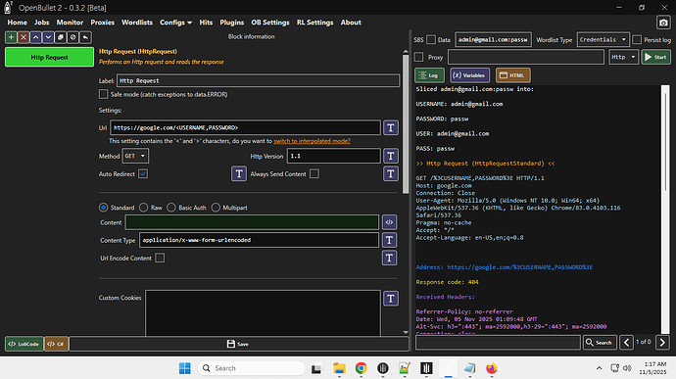The image size is (676, 379).
Task: Move the block up with the up arrow
Action: pyautogui.click(x=36, y=37)
